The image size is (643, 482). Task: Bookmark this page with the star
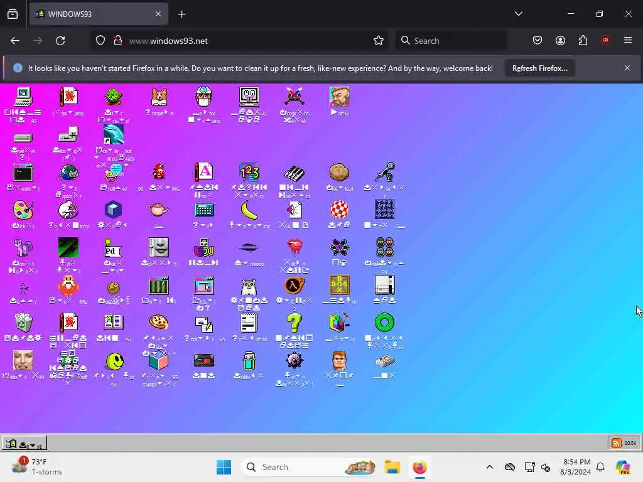[x=379, y=41]
